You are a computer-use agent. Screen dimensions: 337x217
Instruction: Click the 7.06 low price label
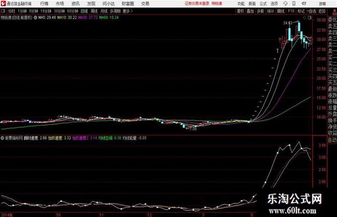click(193, 129)
